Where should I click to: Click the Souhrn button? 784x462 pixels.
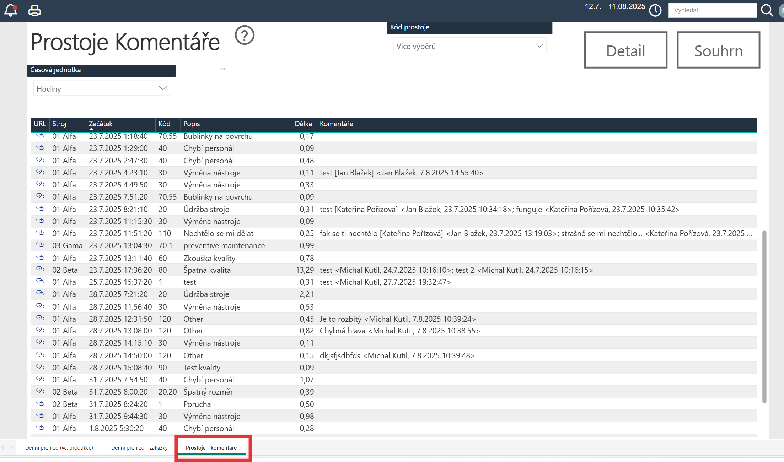click(x=718, y=50)
